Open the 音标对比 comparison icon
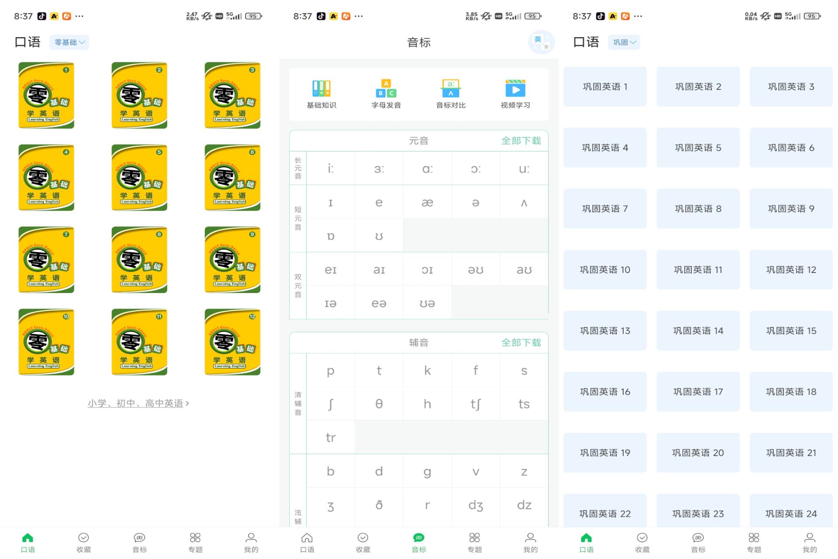The width and height of the screenshot is (838, 559). [451, 89]
